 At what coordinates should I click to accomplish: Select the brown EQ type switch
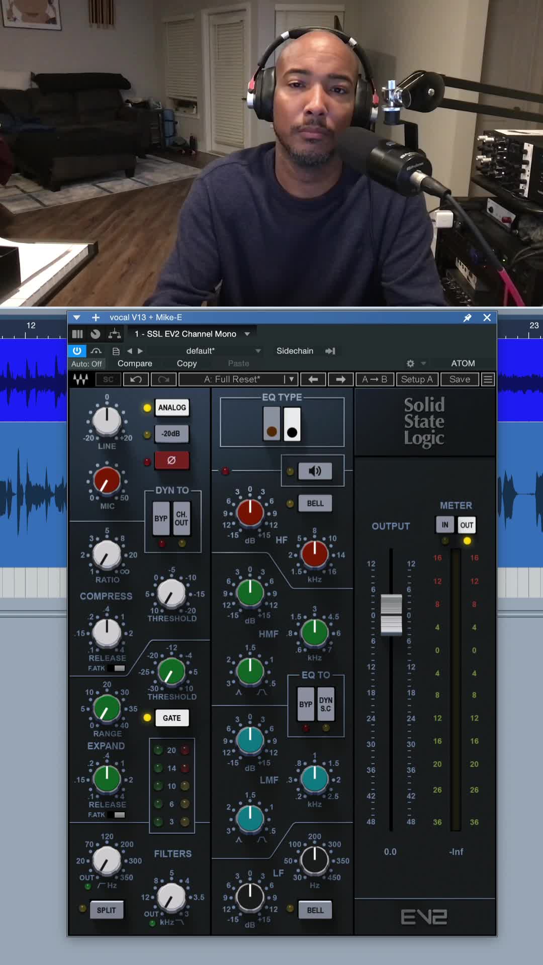(271, 424)
